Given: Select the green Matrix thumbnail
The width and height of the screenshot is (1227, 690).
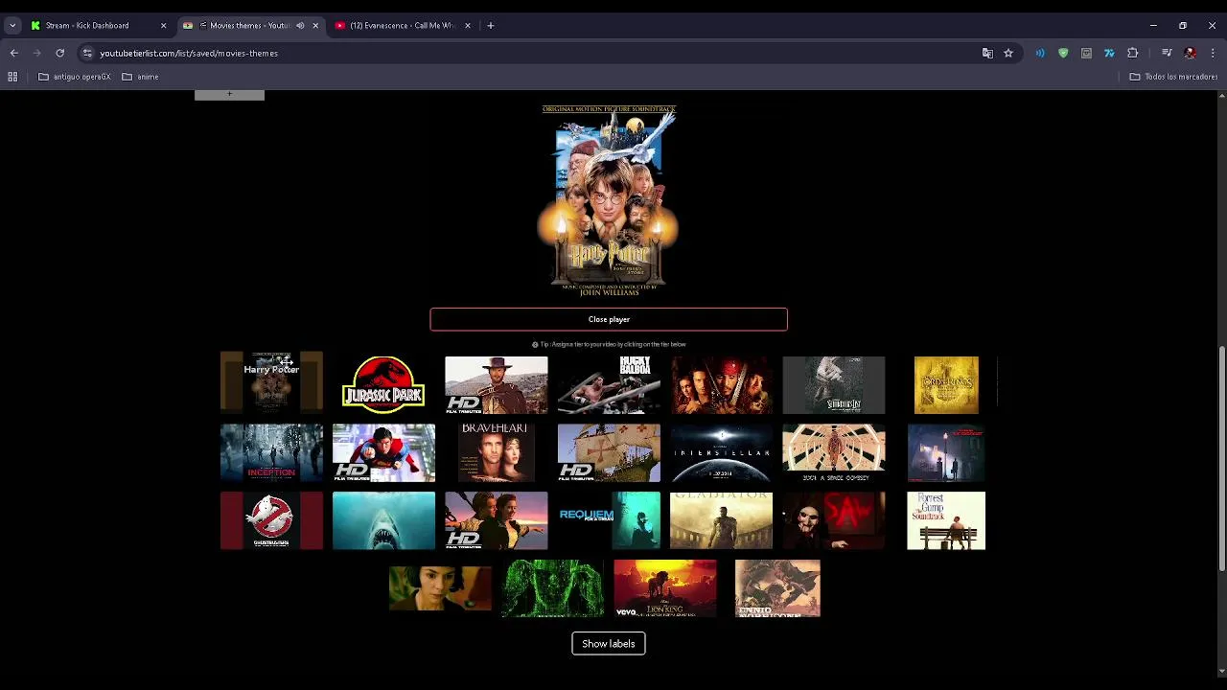Looking at the screenshot, I should tap(552, 588).
